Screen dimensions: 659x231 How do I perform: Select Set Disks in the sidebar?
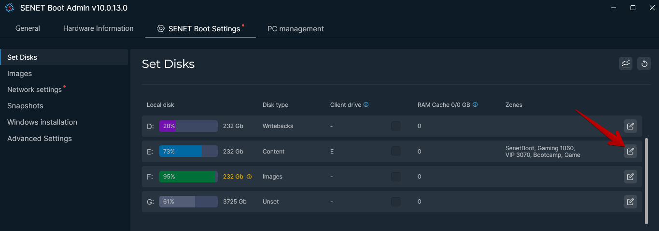64,57
